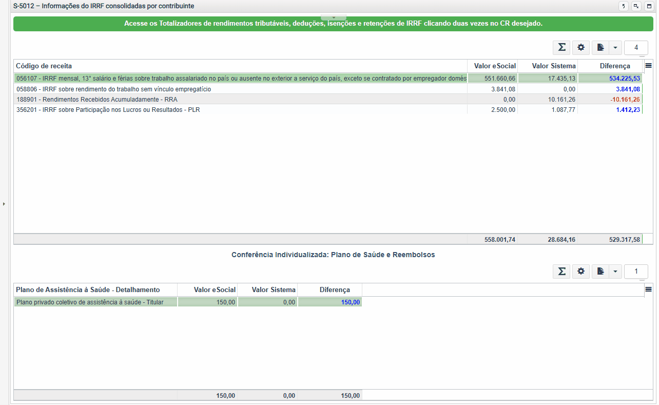Click the sigma totals icon above Plano de Saúde table
659x405 pixels.
(x=561, y=271)
